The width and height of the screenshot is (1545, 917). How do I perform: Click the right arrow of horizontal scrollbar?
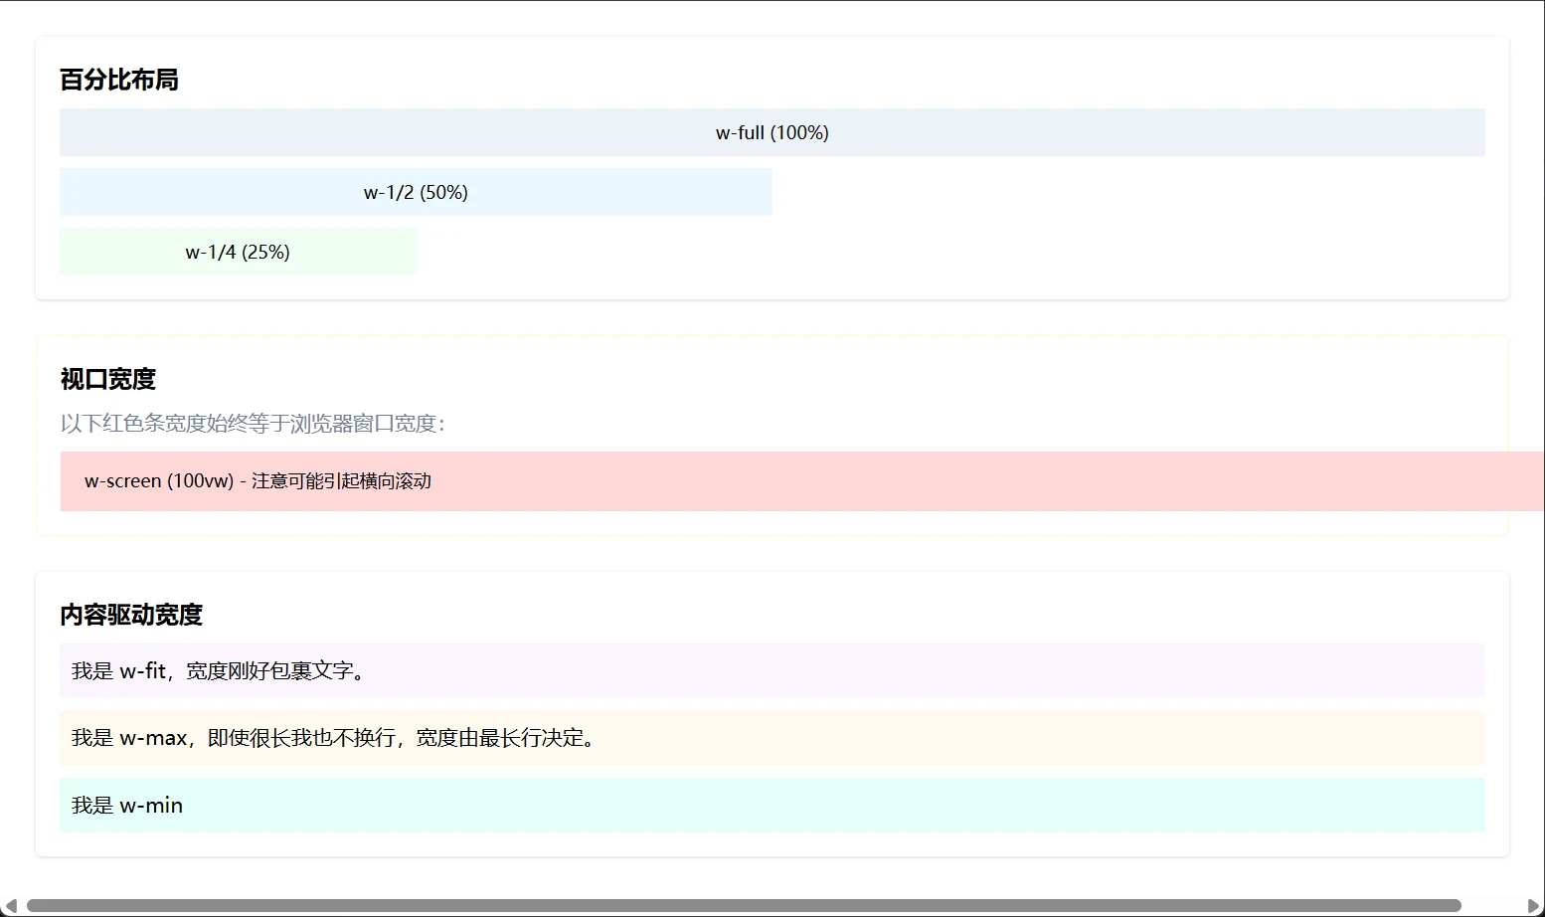[x=1534, y=906]
